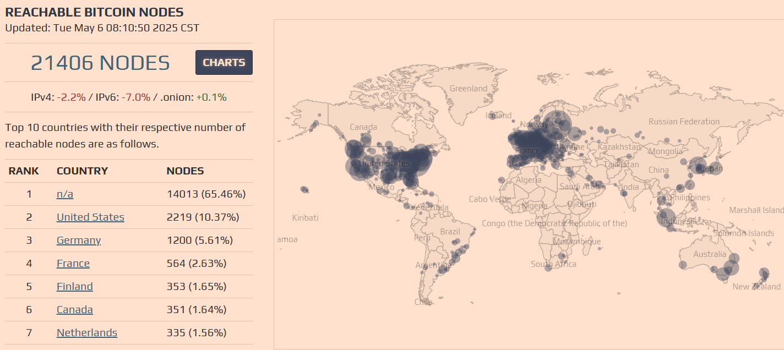Select the cell 351 (1.64%)
This screenshot has height=350, width=784.
(x=196, y=310)
